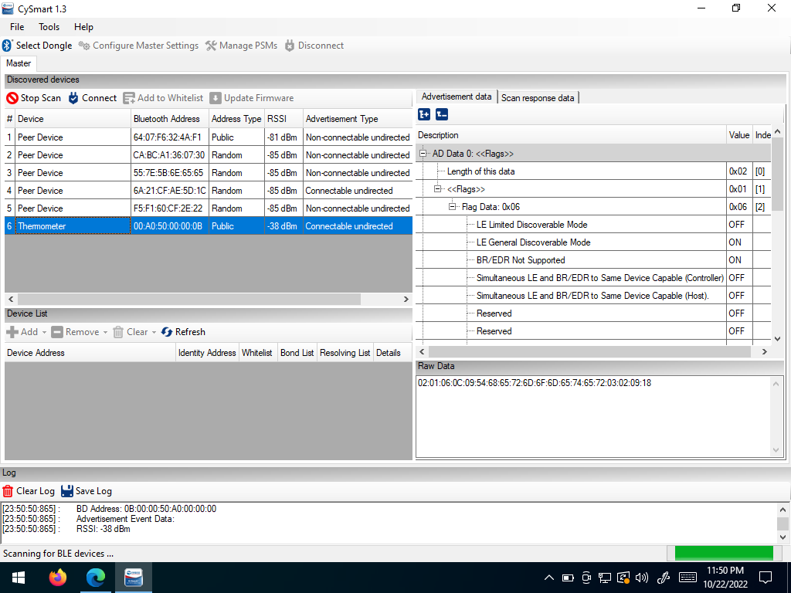Open the Windows Start menu

[19, 578]
